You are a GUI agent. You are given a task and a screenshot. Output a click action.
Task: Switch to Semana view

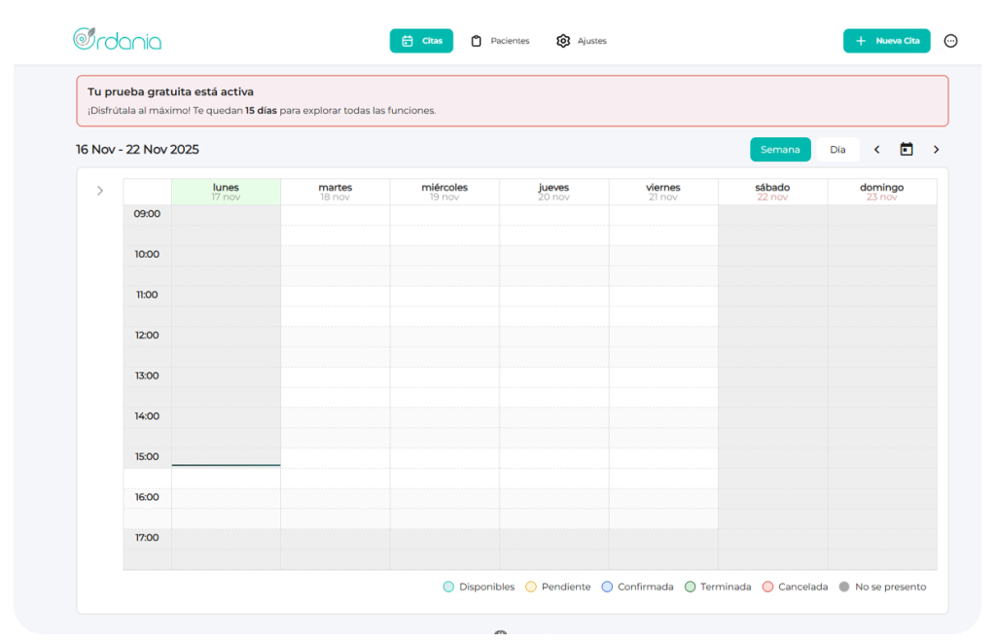(x=780, y=149)
